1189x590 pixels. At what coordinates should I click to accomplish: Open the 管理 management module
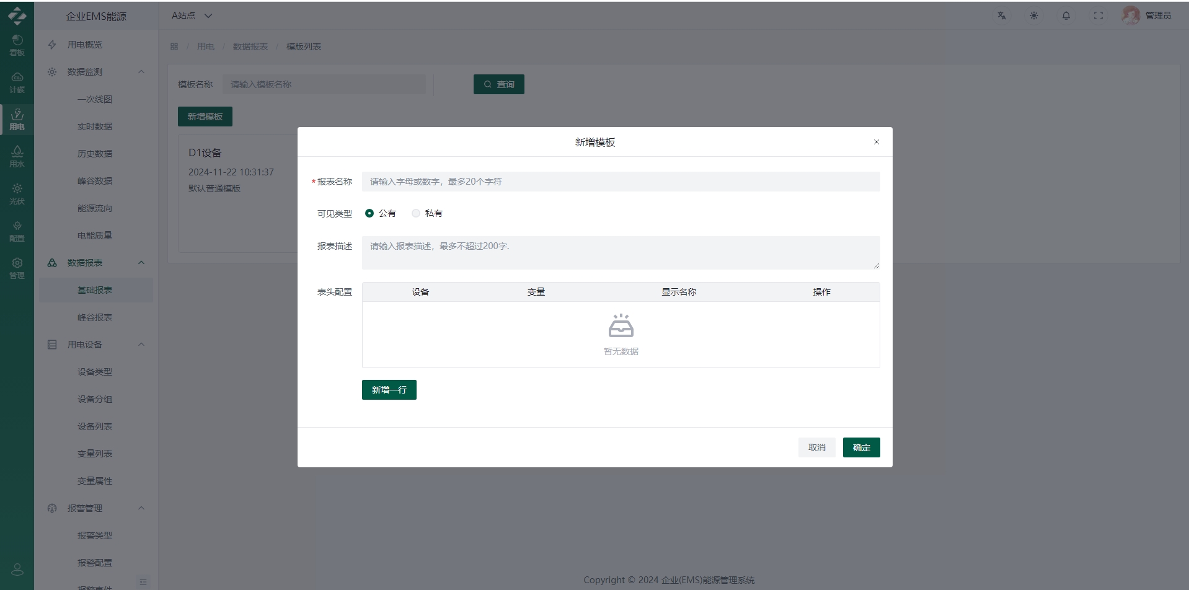[17, 268]
